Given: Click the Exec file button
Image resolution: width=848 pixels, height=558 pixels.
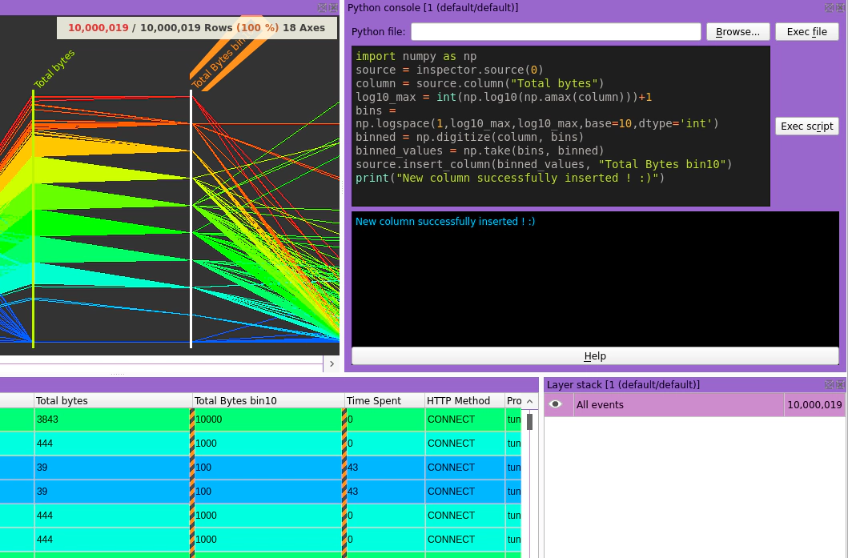Looking at the screenshot, I should tap(806, 31).
